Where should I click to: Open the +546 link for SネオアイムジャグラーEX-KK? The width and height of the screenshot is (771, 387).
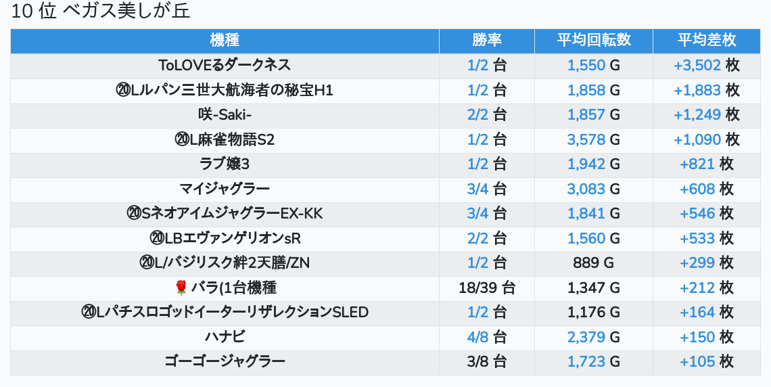(x=697, y=214)
